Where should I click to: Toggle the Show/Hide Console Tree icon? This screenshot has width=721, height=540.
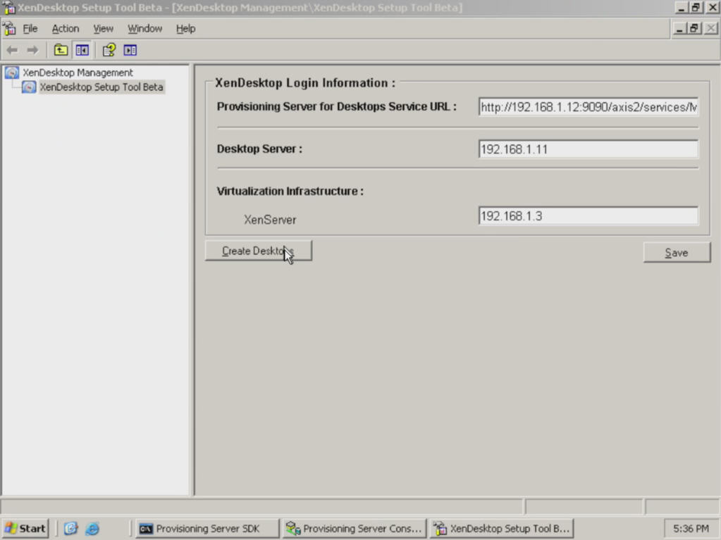coord(82,50)
